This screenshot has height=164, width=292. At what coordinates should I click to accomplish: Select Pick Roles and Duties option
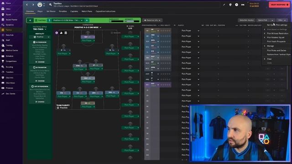tap(276, 51)
